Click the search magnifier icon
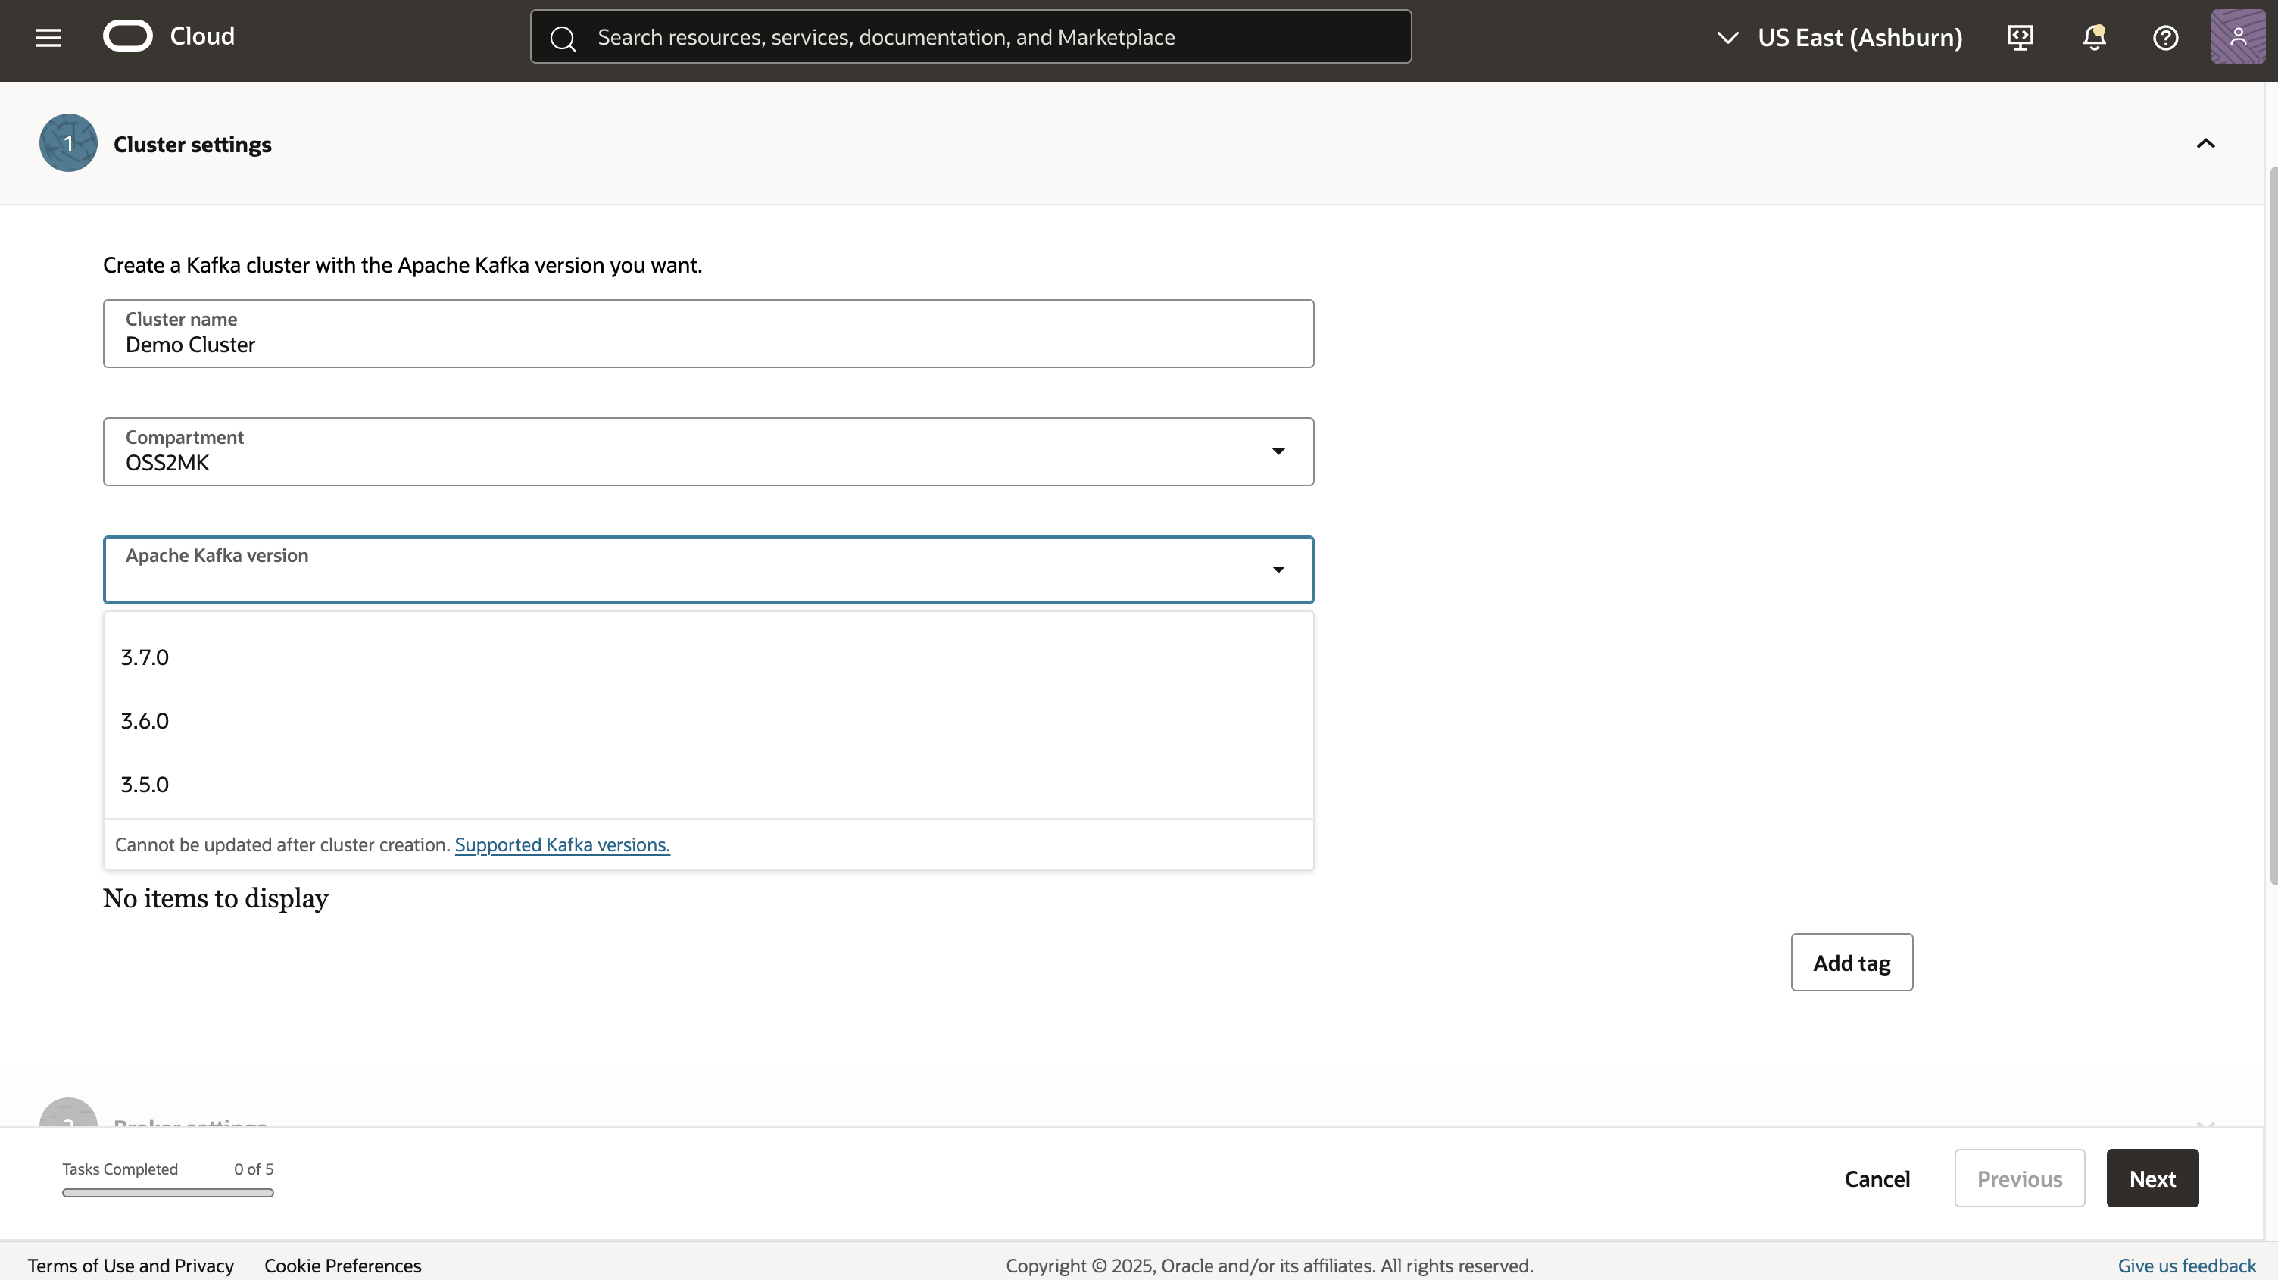 [564, 37]
